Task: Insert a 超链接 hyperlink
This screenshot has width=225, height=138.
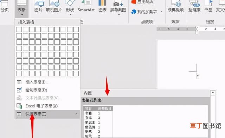Action: [x=194, y=6]
